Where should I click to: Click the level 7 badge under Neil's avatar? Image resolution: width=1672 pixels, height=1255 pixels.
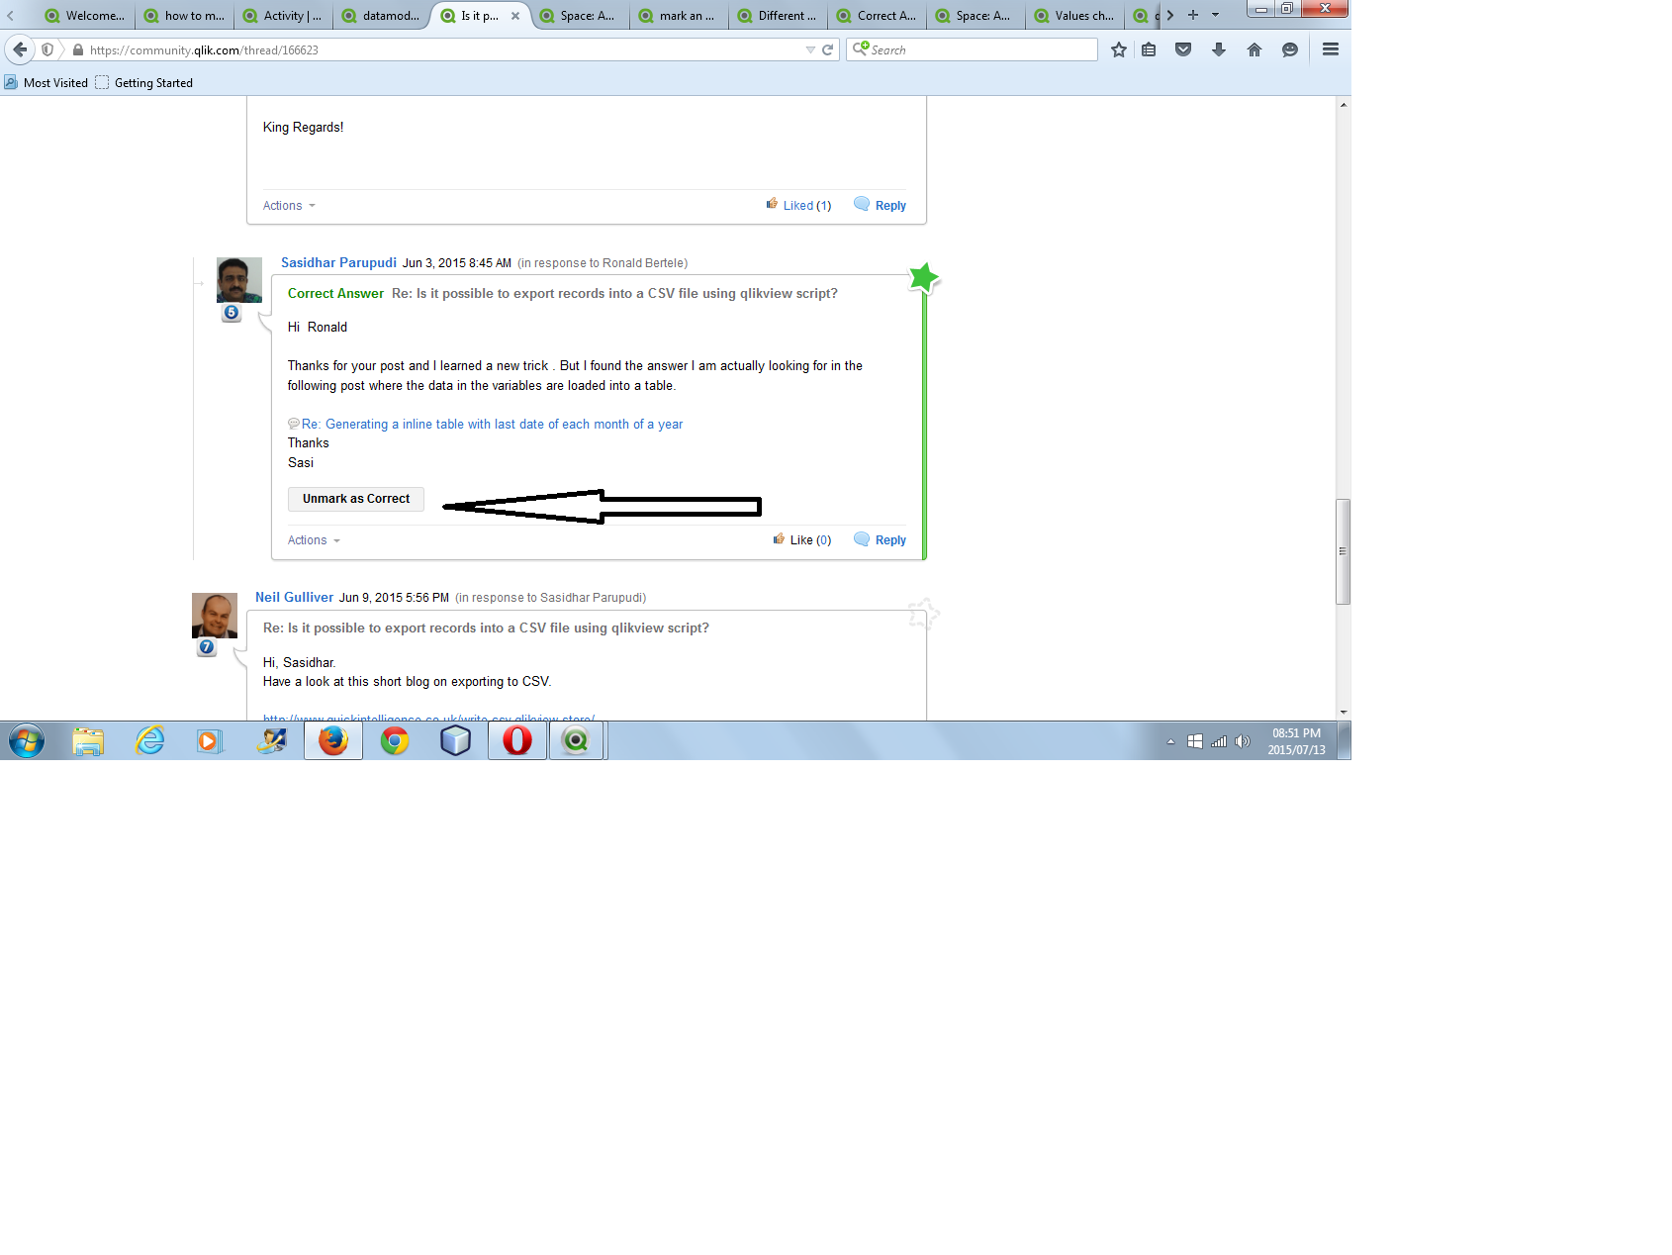coord(207,647)
